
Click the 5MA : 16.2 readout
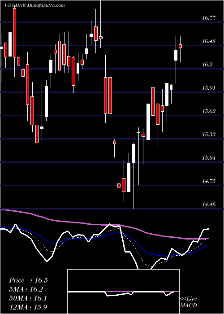(26, 289)
